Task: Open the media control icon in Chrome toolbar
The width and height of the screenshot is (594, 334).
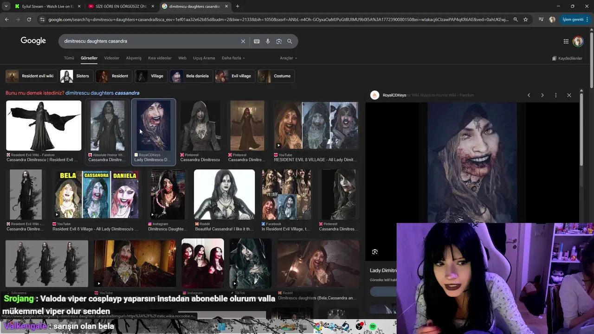Action: pyautogui.click(x=541, y=19)
